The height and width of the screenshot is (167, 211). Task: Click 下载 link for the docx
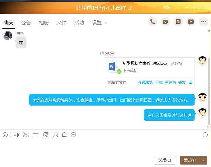click(x=159, y=82)
